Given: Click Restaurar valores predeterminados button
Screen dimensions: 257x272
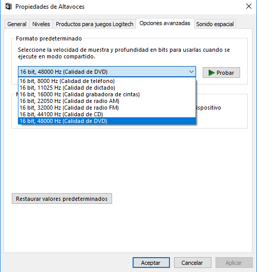Looking at the screenshot, I should pos(62,199).
